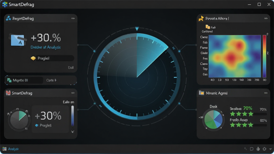The image size is (274, 154).
Task: Click the Ealle on label
Action: 68,102
